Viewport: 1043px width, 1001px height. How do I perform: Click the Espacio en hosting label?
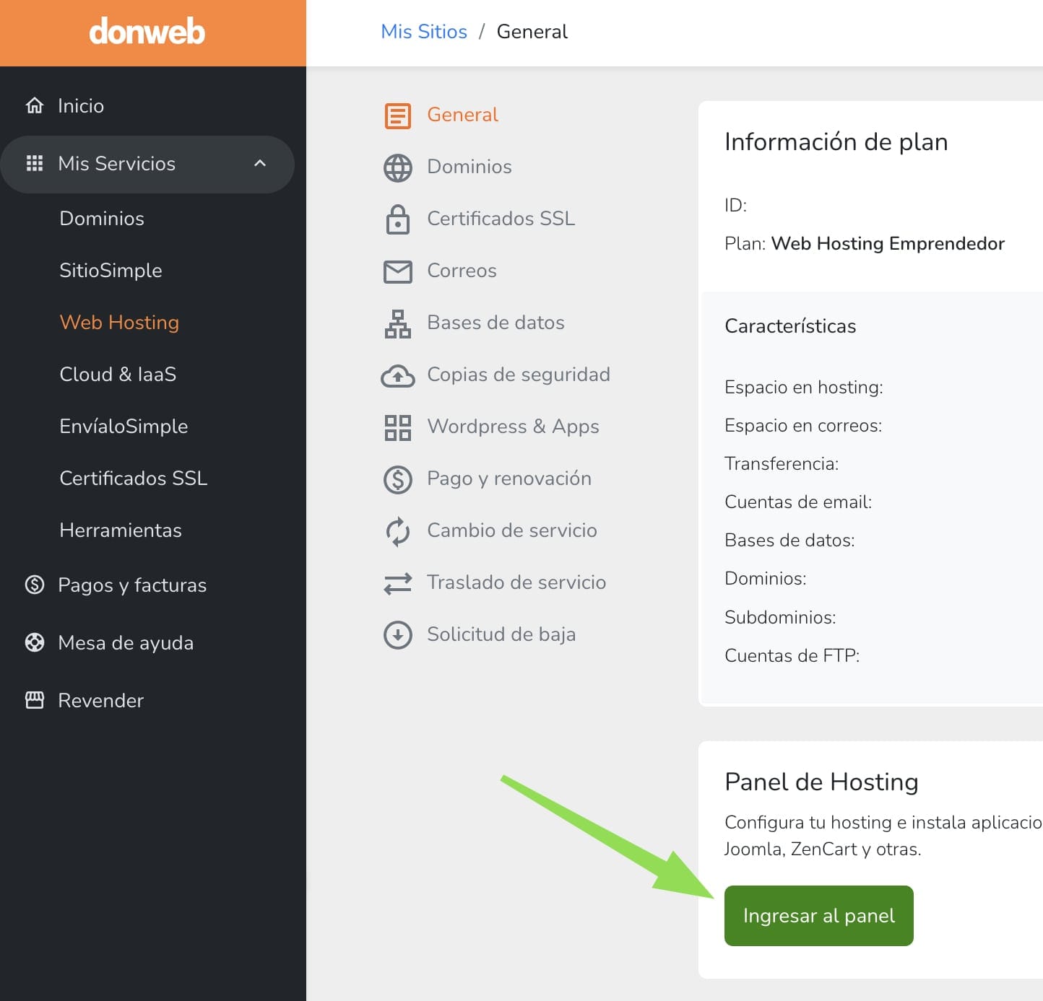tap(804, 388)
